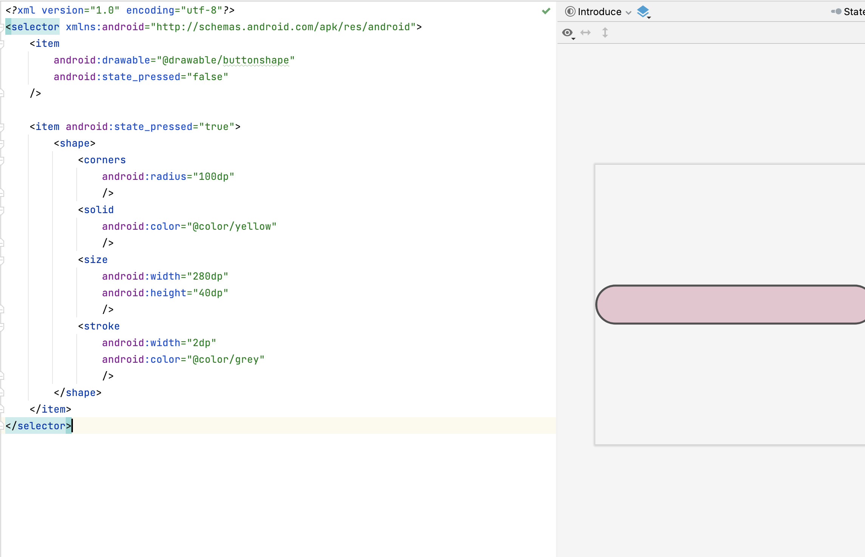Click the green inspection checkmark icon
The height and width of the screenshot is (557, 865).
tap(546, 11)
